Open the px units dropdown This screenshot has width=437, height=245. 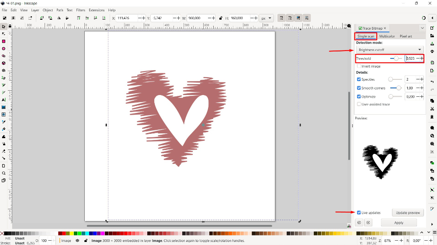(266, 18)
